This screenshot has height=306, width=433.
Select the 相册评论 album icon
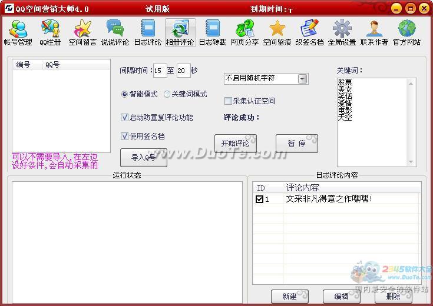pos(180,32)
